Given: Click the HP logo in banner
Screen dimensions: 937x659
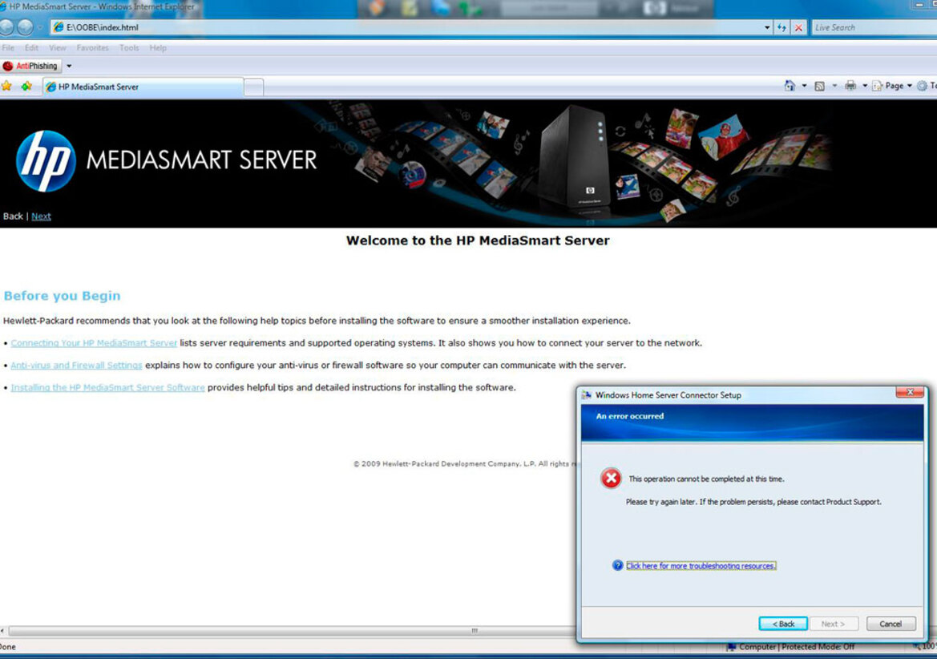Looking at the screenshot, I should click(x=46, y=160).
